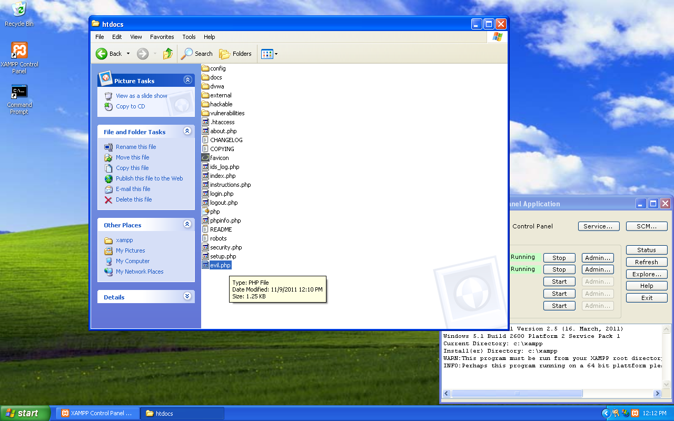Switch to XAMPP Control Panel taskbar item
The image size is (674, 421).
click(97, 413)
